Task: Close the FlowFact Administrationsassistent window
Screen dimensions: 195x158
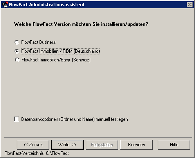Action: coord(190,5)
